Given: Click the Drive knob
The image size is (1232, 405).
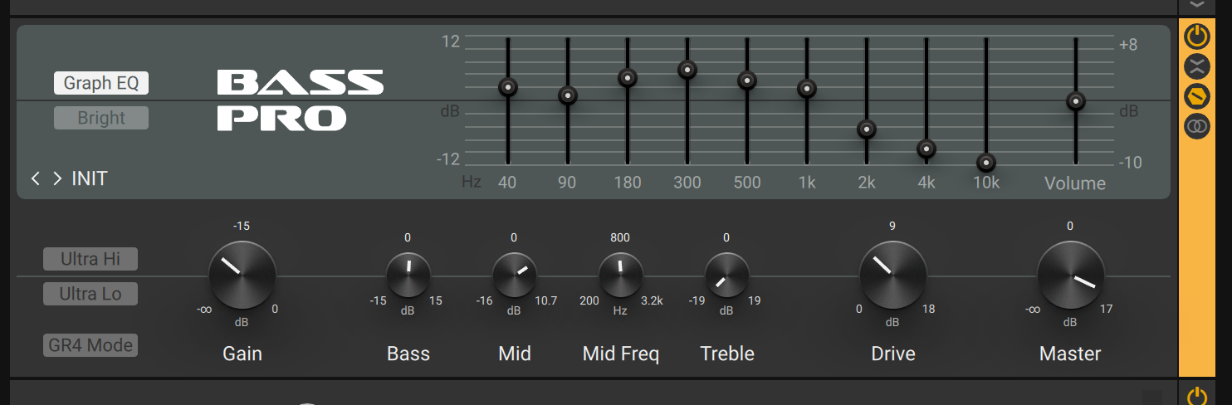Looking at the screenshot, I should [893, 276].
